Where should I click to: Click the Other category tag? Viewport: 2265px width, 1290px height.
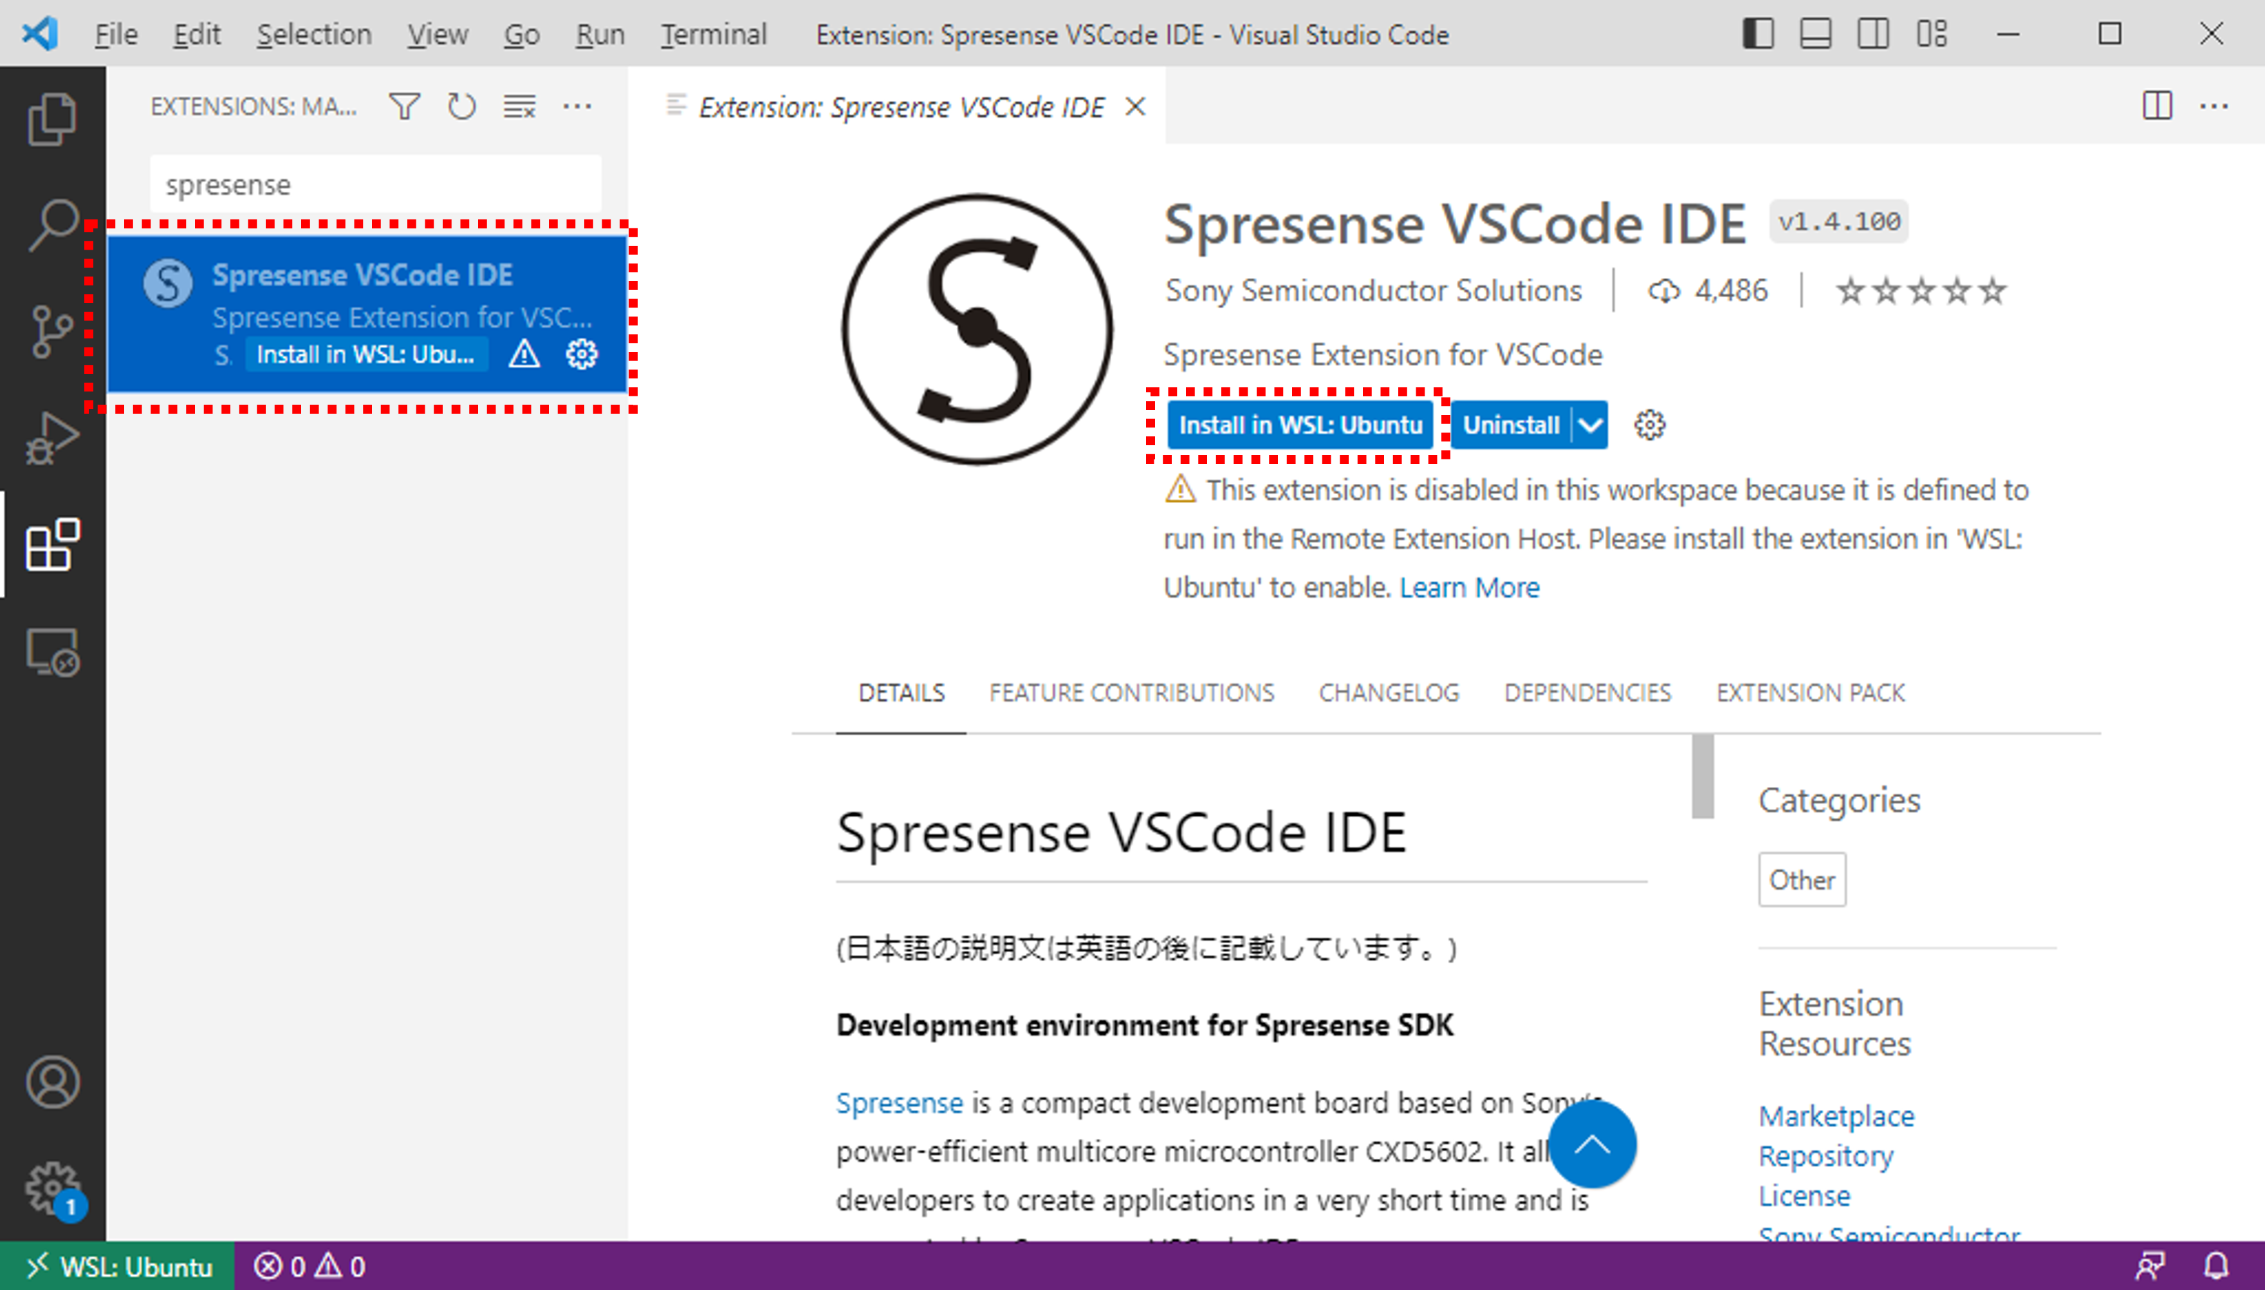click(1802, 880)
